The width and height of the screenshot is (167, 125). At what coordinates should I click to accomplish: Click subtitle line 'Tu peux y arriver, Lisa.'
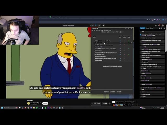[x=152, y=64]
